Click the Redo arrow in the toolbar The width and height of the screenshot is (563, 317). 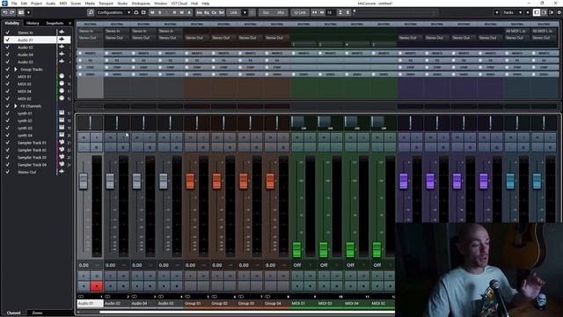(11, 12)
